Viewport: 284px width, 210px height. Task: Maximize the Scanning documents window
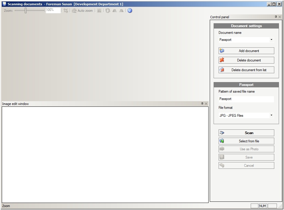[274, 4]
